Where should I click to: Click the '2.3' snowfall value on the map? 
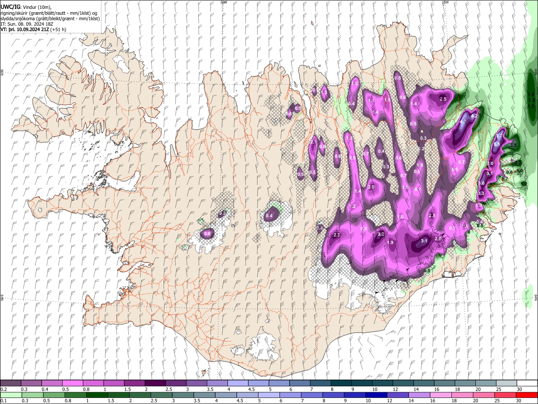click(336, 235)
